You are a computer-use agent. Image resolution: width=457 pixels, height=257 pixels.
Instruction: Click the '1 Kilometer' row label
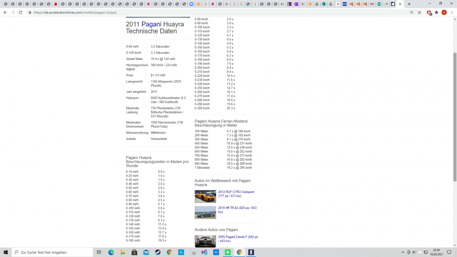(x=202, y=168)
